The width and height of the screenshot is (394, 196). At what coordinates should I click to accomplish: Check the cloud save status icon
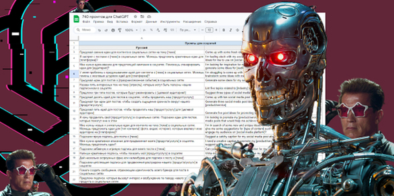[x=149, y=16]
